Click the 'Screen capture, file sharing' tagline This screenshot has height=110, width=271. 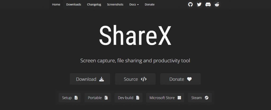click(x=135, y=61)
